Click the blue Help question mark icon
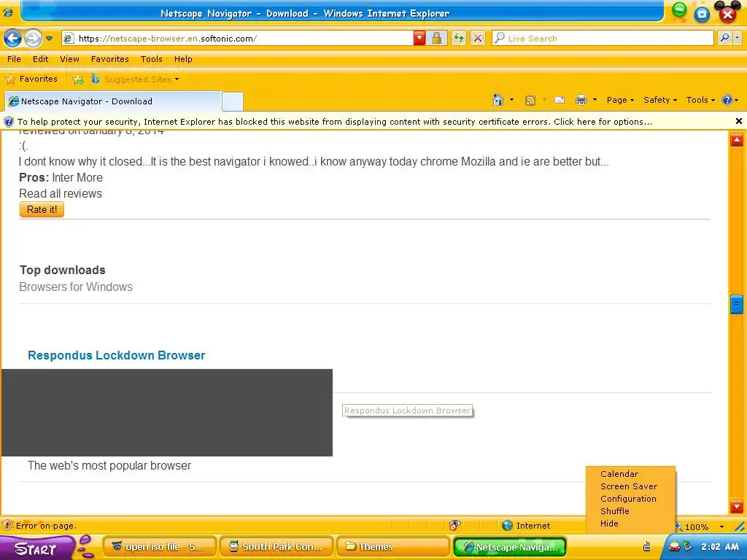The width and height of the screenshot is (747, 560). pyautogui.click(x=727, y=100)
